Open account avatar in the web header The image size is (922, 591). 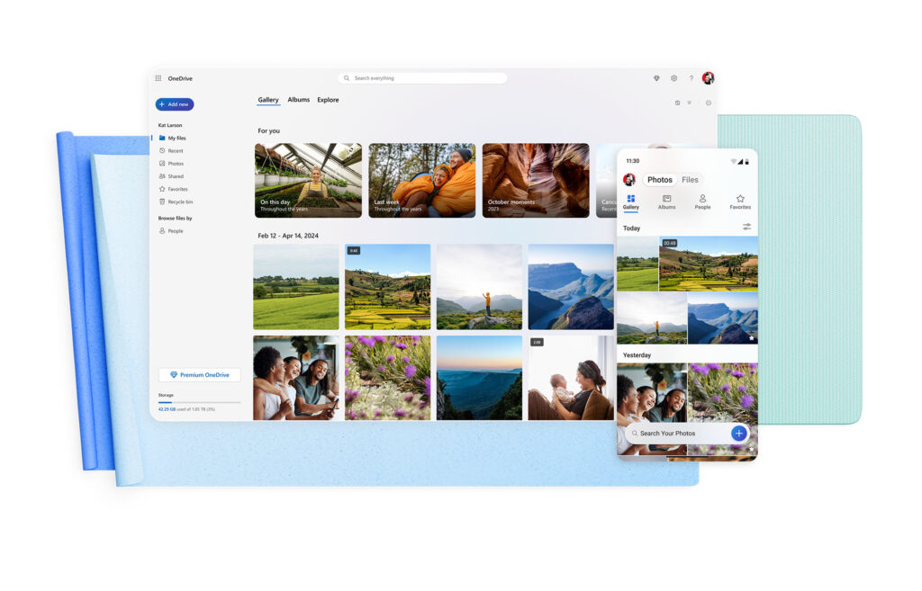click(x=708, y=77)
